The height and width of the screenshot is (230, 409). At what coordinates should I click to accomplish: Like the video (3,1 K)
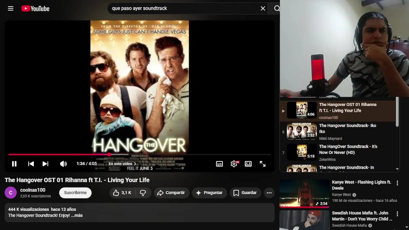click(x=122, y=193)
